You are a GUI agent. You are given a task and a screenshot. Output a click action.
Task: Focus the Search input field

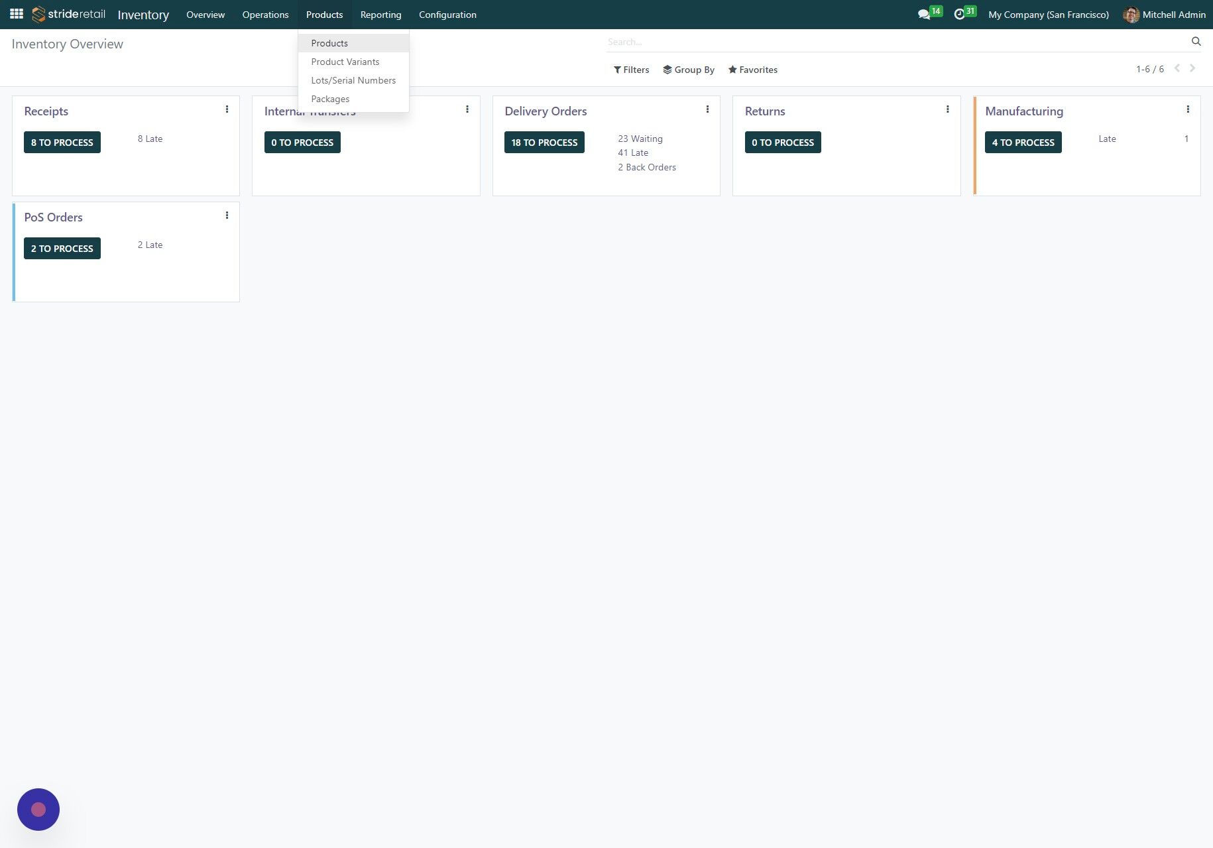(x=897, y=42)
